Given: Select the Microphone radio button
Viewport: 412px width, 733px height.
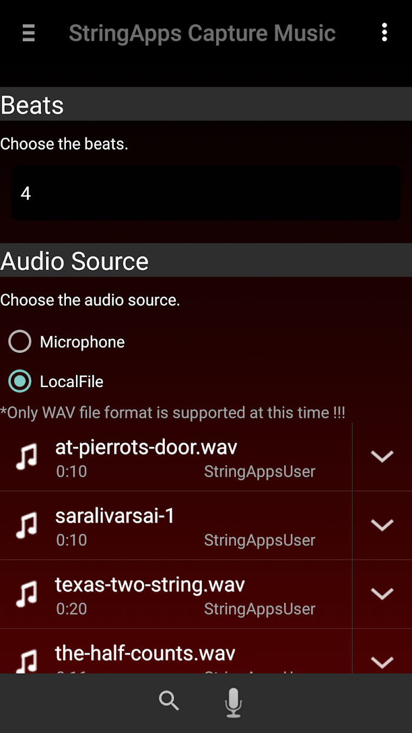Looking at the screenshot, I should pyautogui.click(x=20, y=342).
